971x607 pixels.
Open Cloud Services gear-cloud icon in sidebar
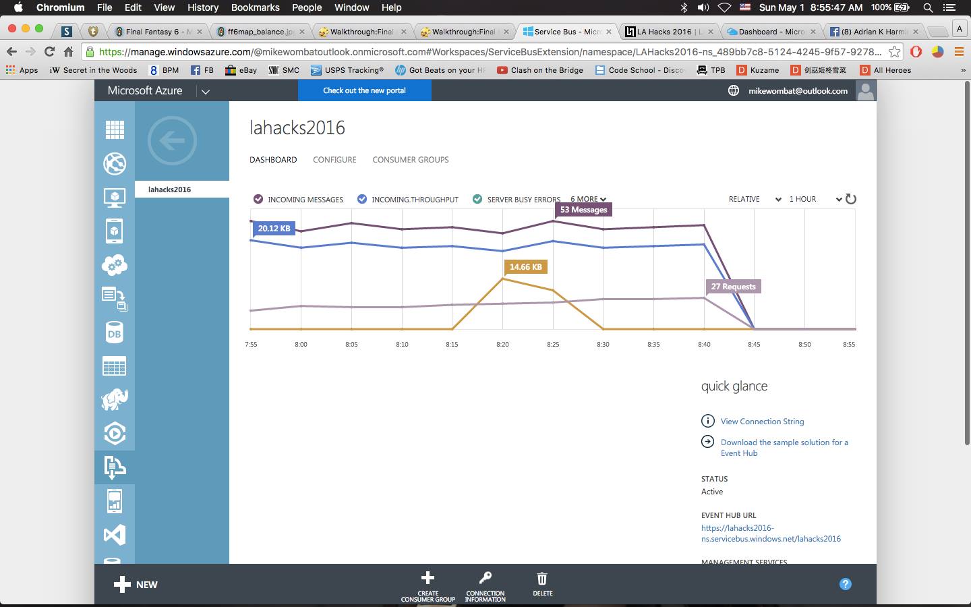115,265
